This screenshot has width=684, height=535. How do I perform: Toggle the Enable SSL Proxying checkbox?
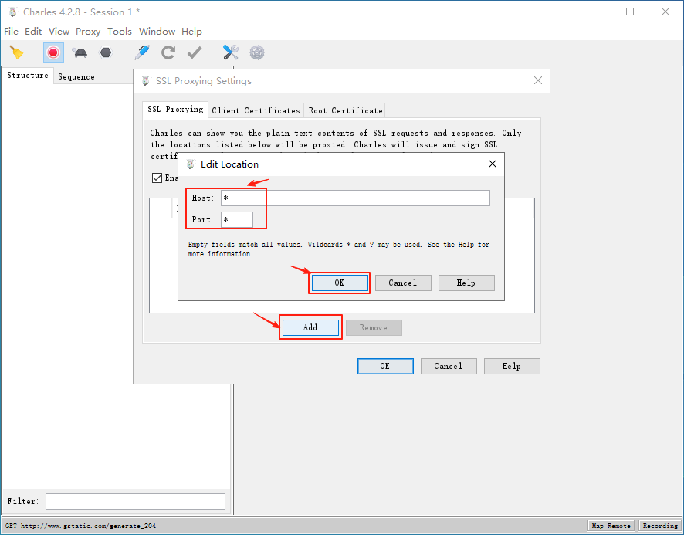click(x=157, y=178)
